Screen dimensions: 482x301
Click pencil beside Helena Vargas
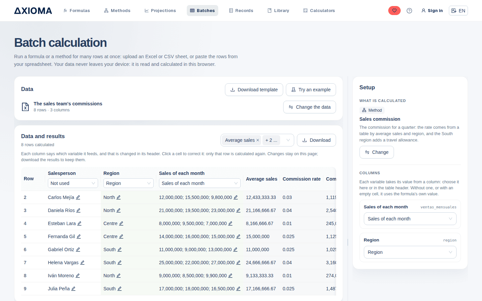pos(82,263)
